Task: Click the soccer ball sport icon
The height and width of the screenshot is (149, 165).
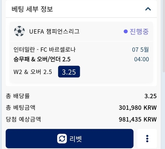Action: tap(19, 31)
